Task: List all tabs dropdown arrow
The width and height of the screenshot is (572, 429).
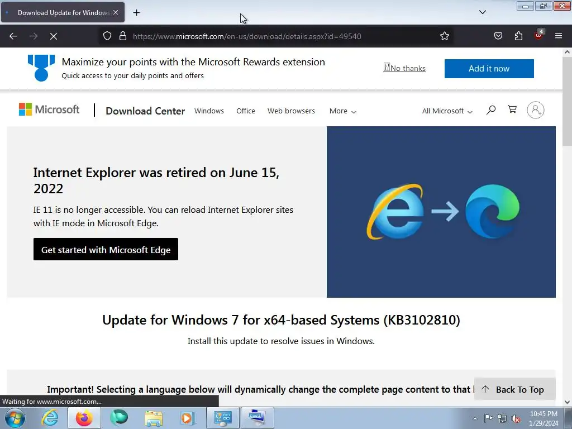Action: click(482, 12)
